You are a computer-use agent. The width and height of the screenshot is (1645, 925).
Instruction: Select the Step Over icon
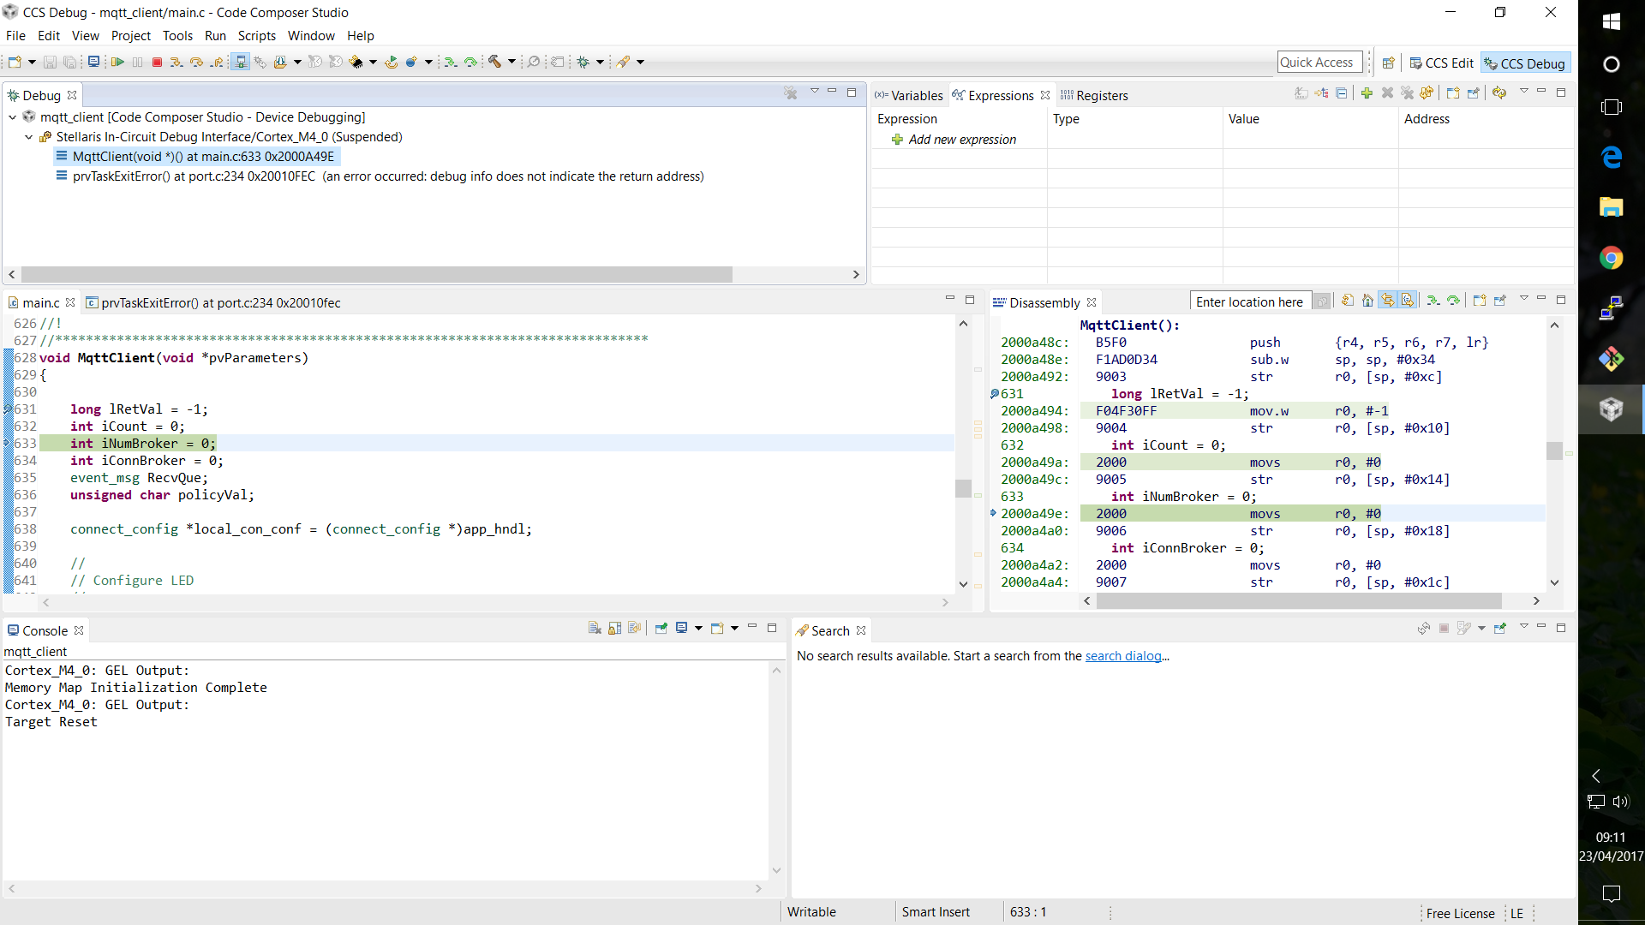click(196, 61)
